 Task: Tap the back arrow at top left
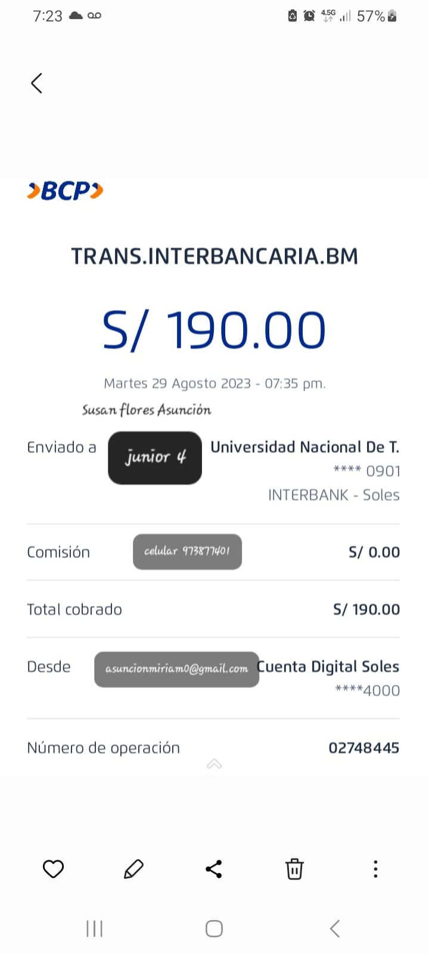(37, 83)
